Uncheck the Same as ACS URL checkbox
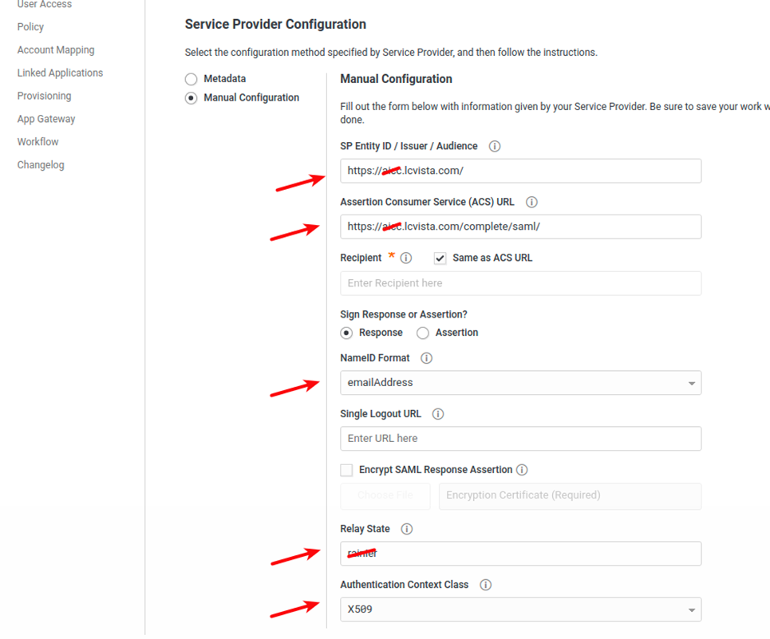The height and width of the screenshot is (639, 770). tap(440, 258)
